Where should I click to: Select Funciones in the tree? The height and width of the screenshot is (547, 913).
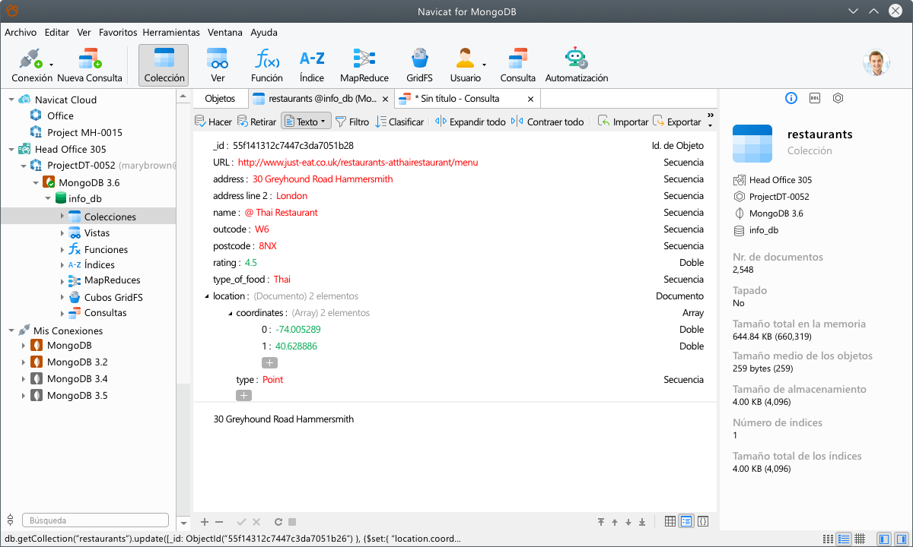106,249
